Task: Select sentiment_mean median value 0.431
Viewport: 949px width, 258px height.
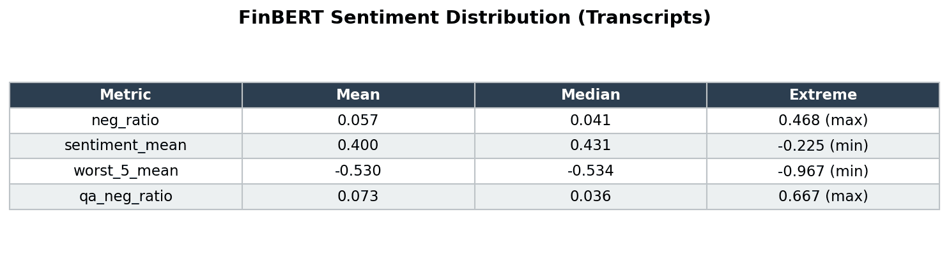Action: pyautogui.click(x=590, y=146)
